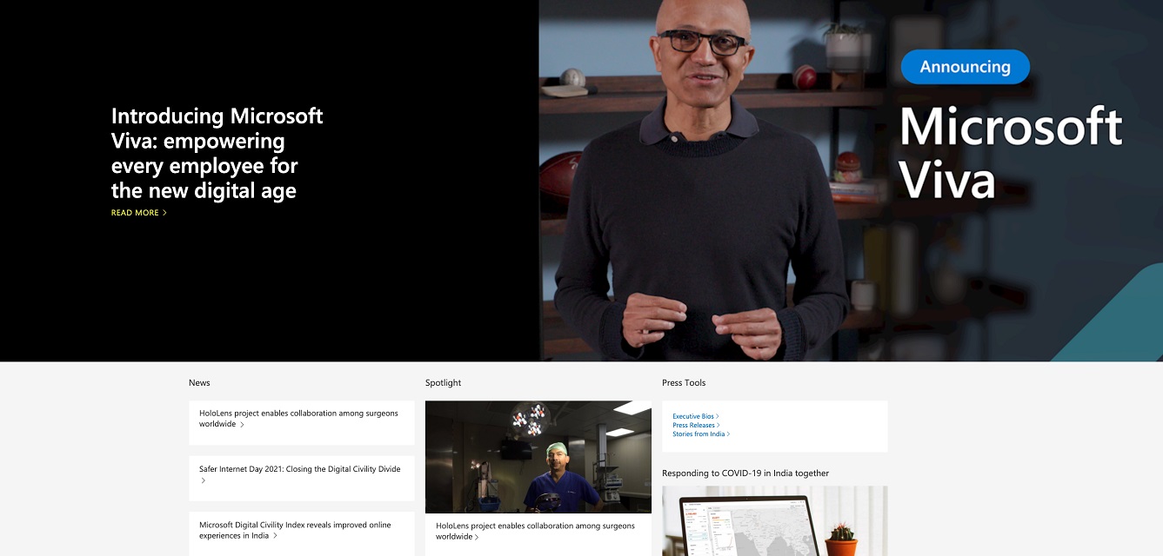
Task: Open Stories from India link
Action: tap(698, 434)
